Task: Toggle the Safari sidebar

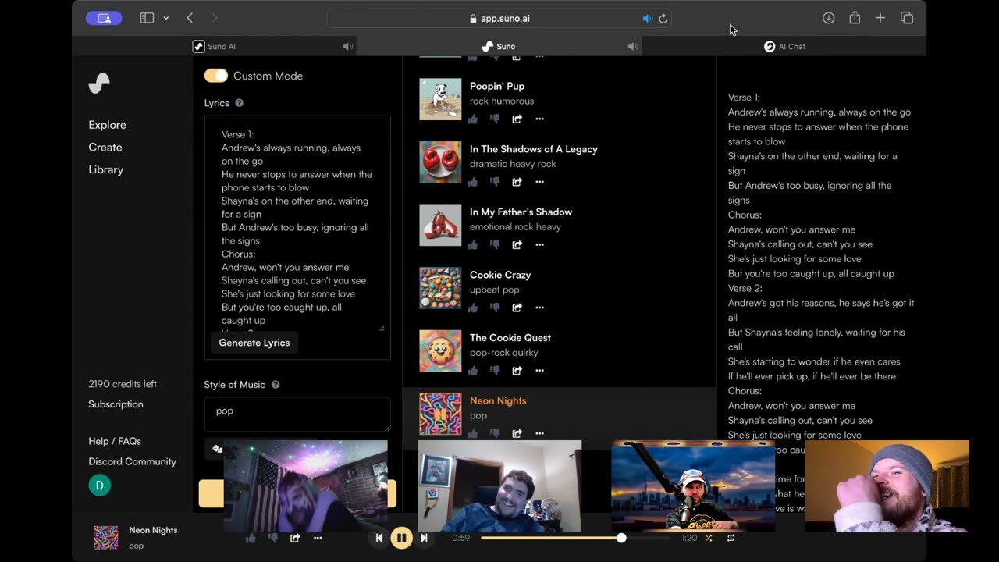Action: click(x=147, y=18)
